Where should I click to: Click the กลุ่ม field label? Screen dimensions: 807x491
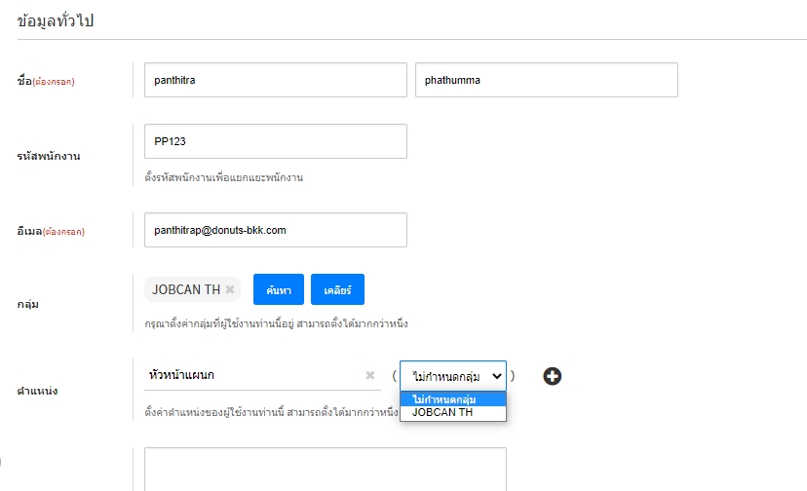[28, 304]
